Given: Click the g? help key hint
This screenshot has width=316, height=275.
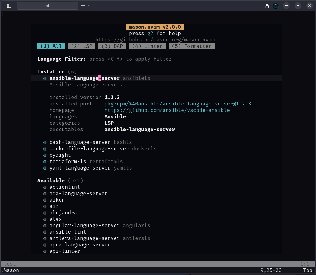Looking at the screenshot, I should point(150,33).
